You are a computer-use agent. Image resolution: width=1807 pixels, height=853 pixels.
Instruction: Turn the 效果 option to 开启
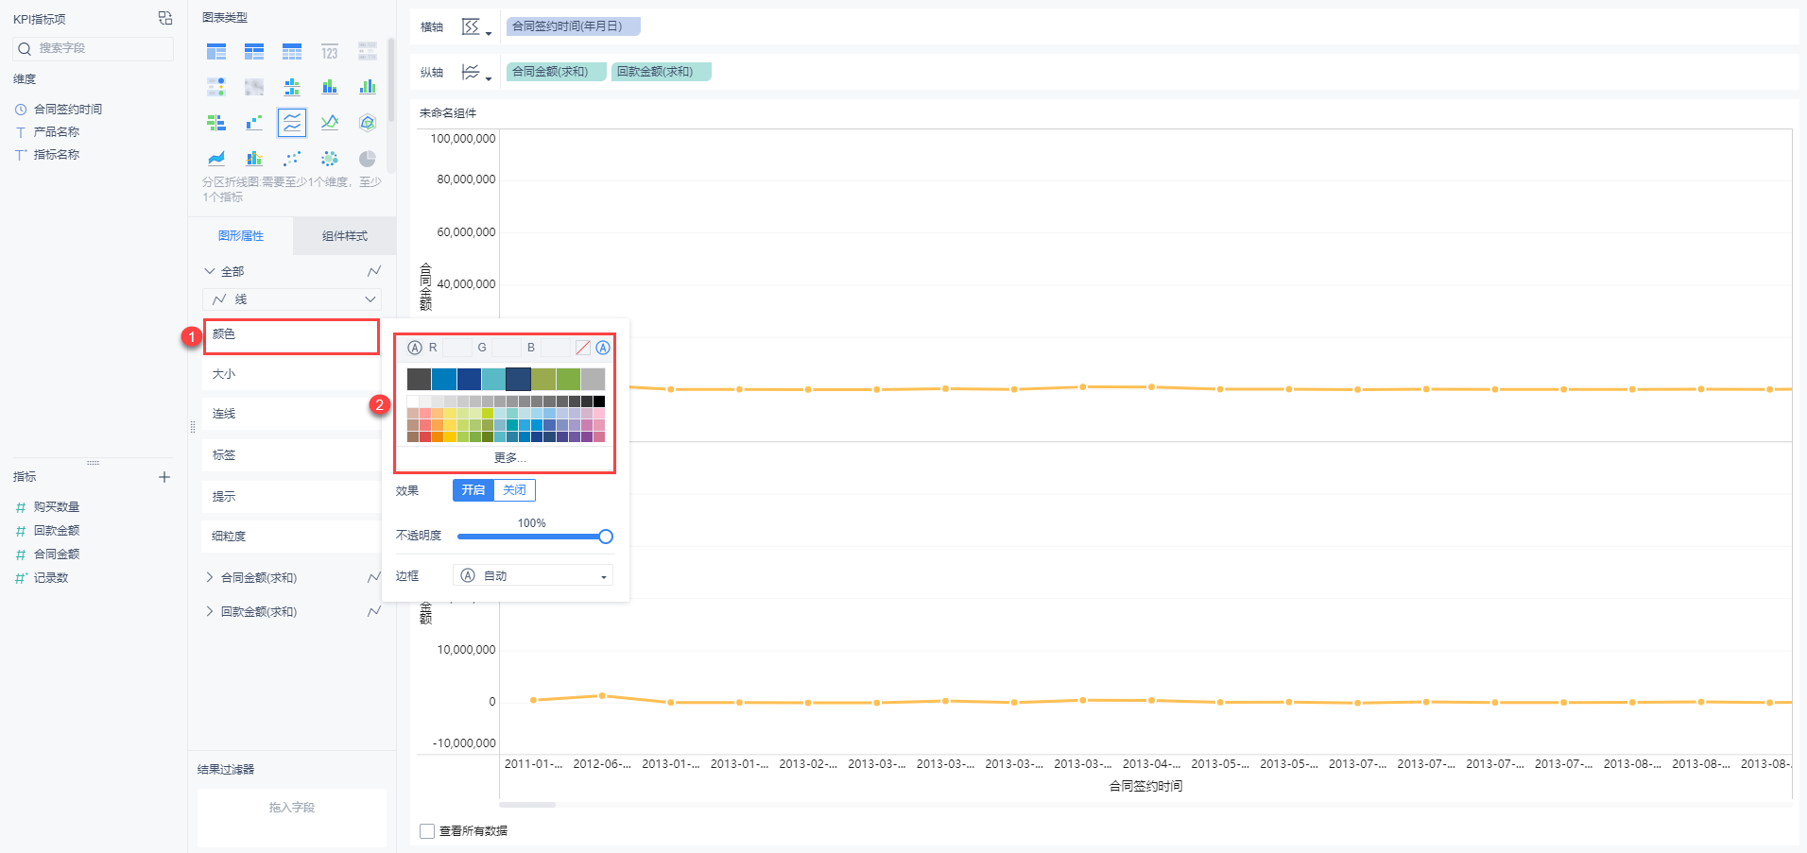pos(473,490)
